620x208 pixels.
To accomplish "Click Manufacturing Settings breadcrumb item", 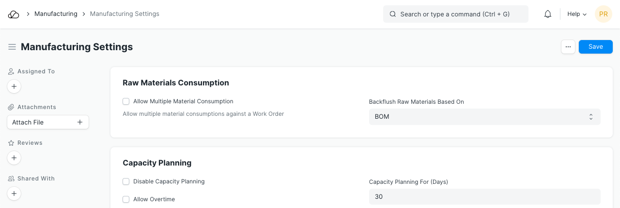I will tap(124, 14).
